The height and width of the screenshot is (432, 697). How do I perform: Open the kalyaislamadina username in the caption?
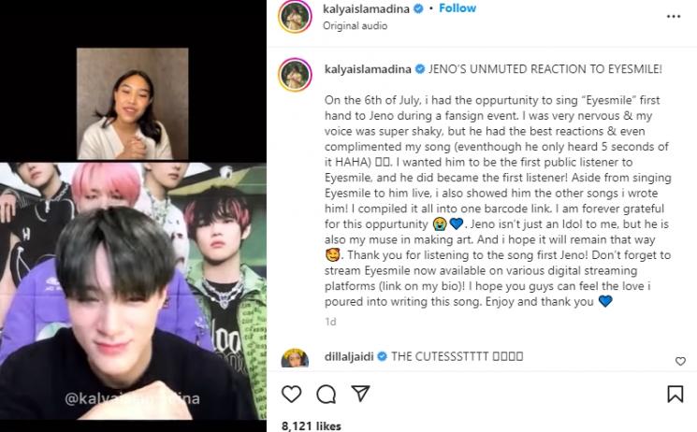[368, 69]
